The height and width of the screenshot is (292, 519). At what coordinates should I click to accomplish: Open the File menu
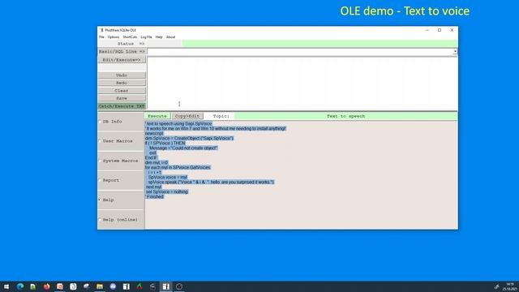click(101, 37)
